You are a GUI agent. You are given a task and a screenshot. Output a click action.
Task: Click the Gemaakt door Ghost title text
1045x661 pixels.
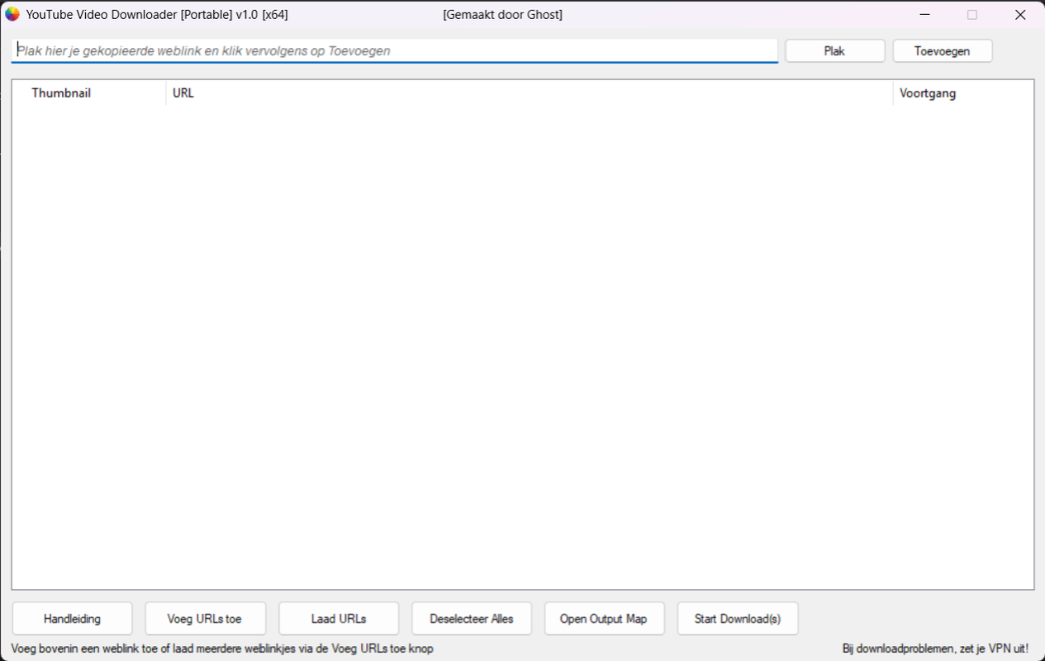pyautogui.click(x=502, y=15)
